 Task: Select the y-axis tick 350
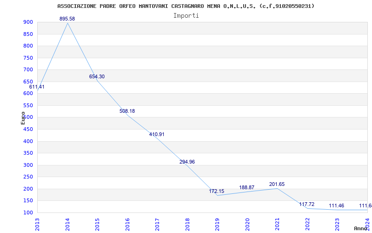coord(28,153)
